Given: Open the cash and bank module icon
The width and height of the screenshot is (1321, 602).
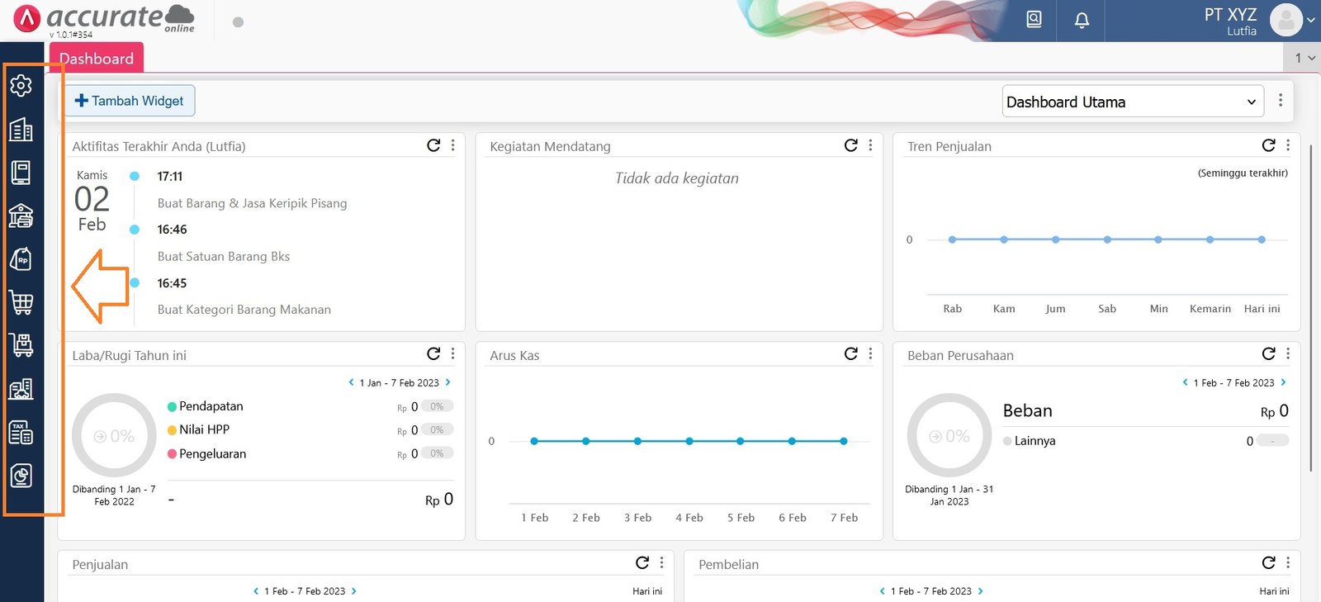Looking at the screenshot, I should 21,216.
